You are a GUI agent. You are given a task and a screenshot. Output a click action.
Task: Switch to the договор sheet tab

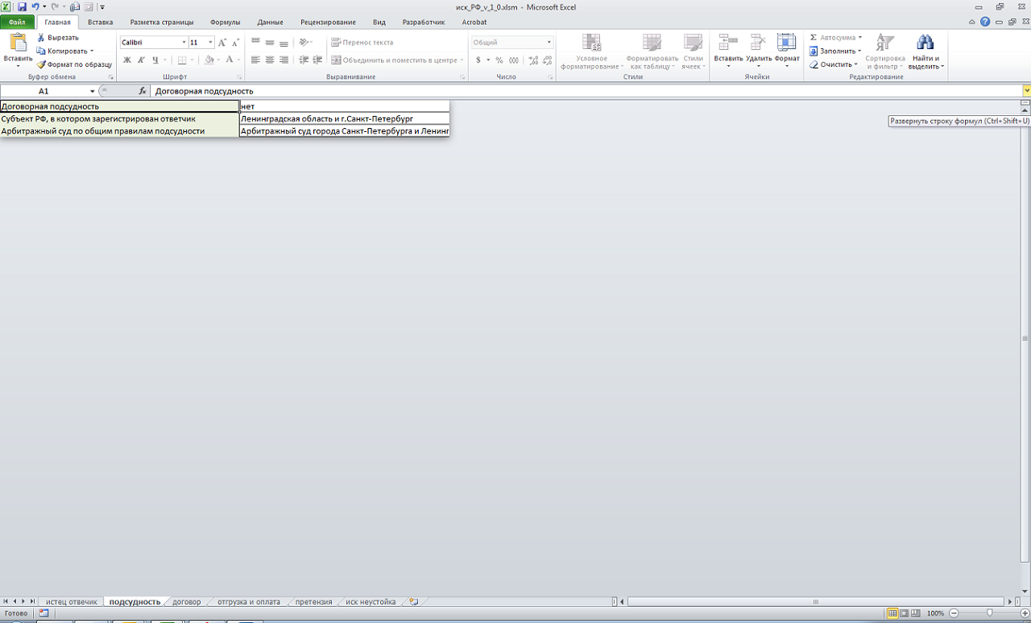(x=187, y=601)
